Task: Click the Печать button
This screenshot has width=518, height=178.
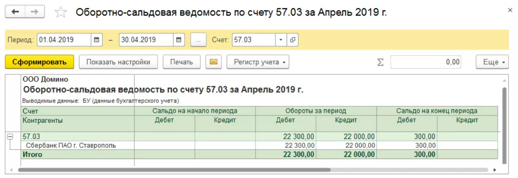Action: pyautogui.click(x=181, y=62)
